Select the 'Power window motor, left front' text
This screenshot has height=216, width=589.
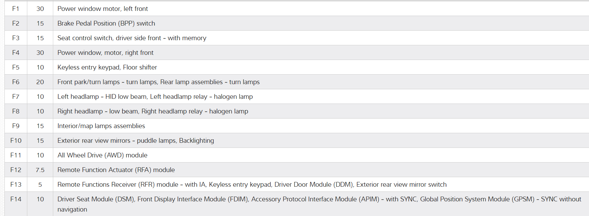(102, 9)
